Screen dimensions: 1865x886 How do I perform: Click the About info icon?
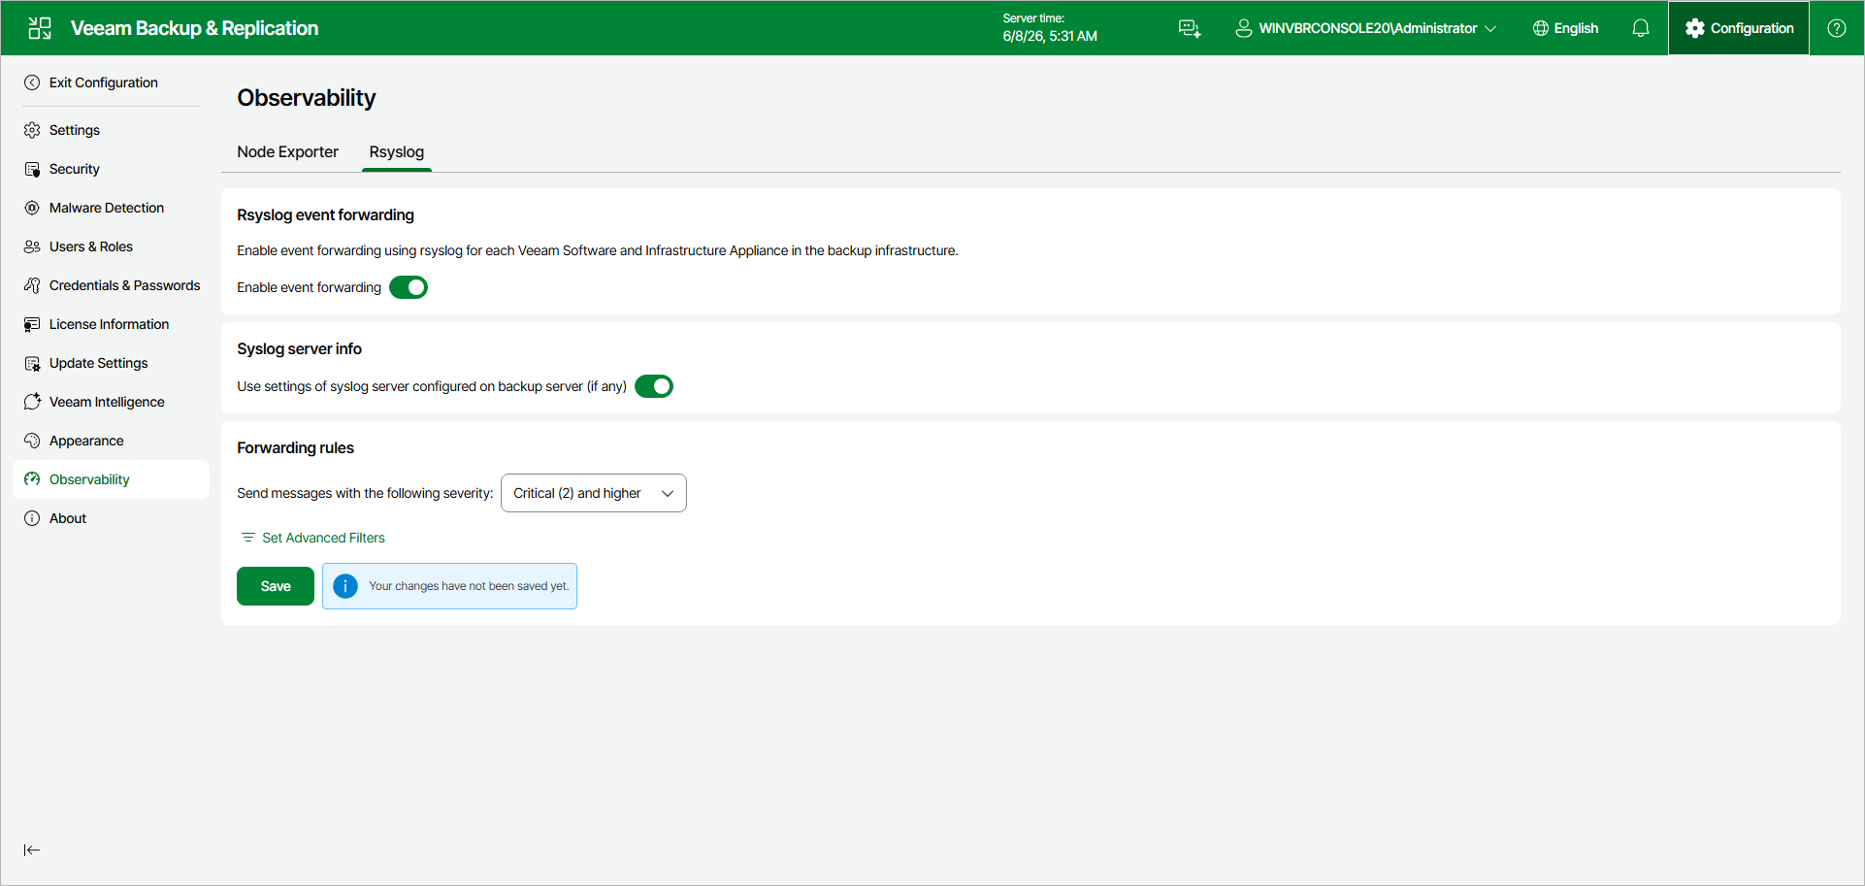[x=32, y=518]
